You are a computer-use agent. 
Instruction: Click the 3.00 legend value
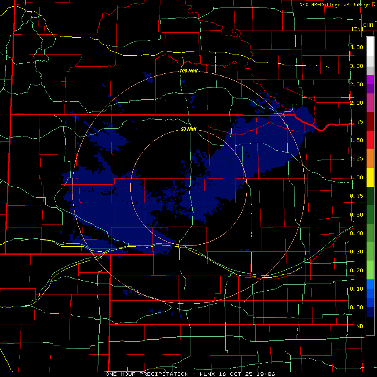[356, 66]
